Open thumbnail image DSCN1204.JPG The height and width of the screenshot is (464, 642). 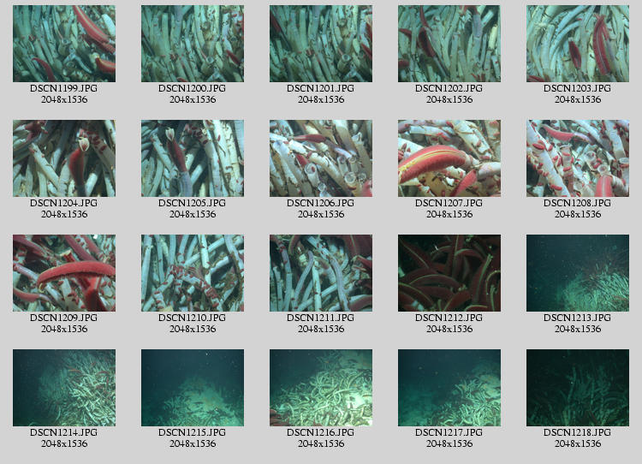pyautogui.click(x=64, y=158)
